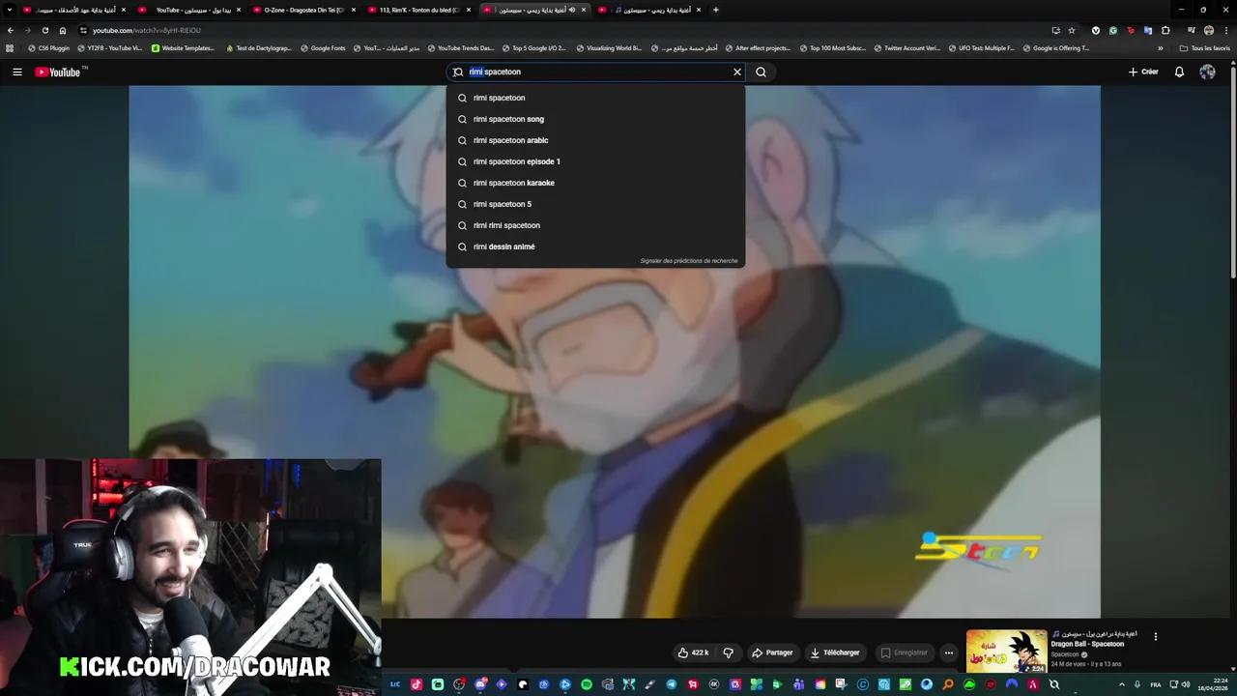Open a new browser tab with plus

point(715,10)
